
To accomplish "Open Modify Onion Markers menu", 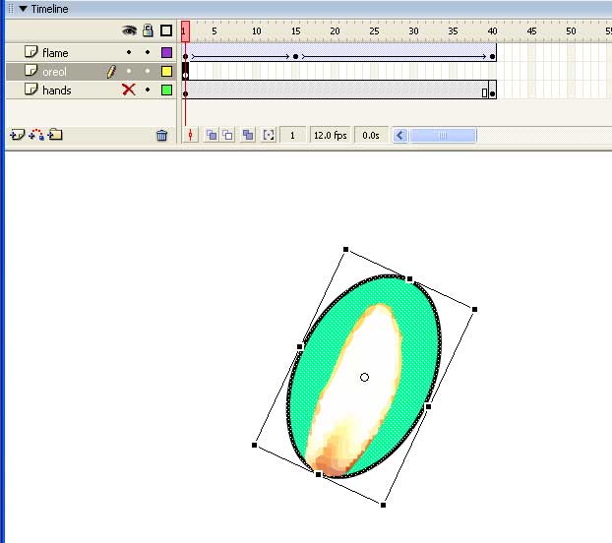I will click(269, 136).
